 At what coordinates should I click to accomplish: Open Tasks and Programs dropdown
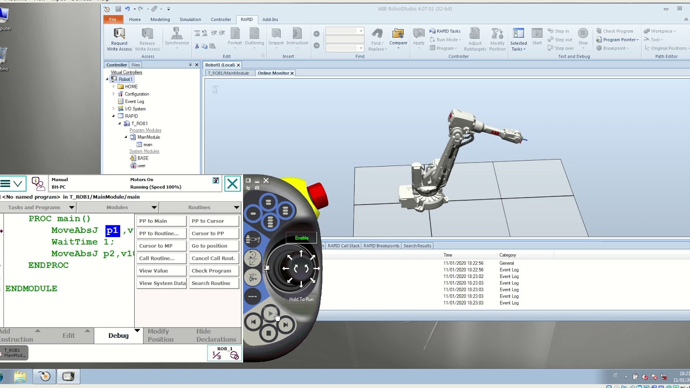click(x=38, y=207)
